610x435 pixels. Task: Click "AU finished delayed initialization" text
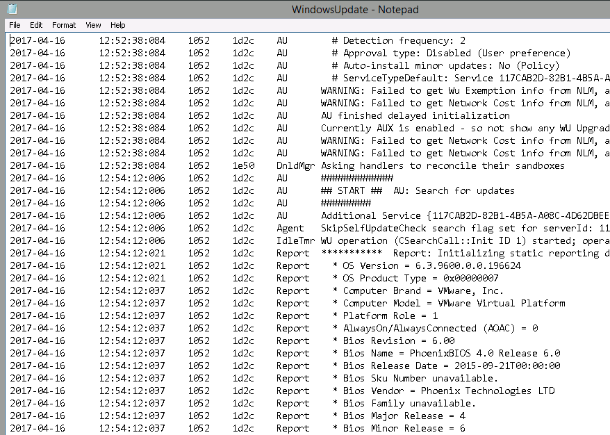pyautogui.click(x=415, y=115)
